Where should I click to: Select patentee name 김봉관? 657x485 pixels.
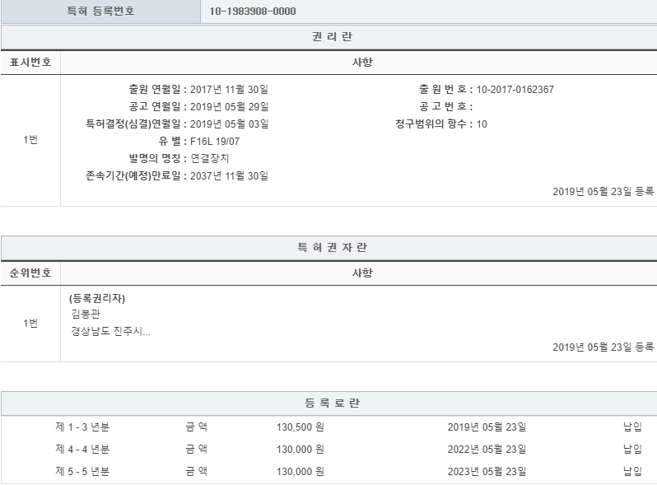[x=86, y=315]
